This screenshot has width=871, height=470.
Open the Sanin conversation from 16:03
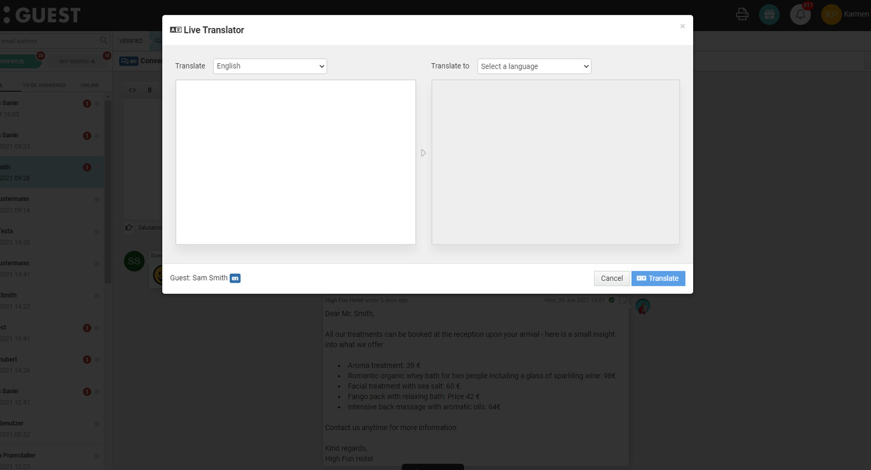click(x=52, y=109)
